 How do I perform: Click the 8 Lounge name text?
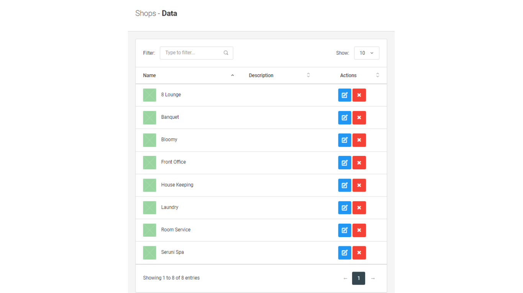171,95
